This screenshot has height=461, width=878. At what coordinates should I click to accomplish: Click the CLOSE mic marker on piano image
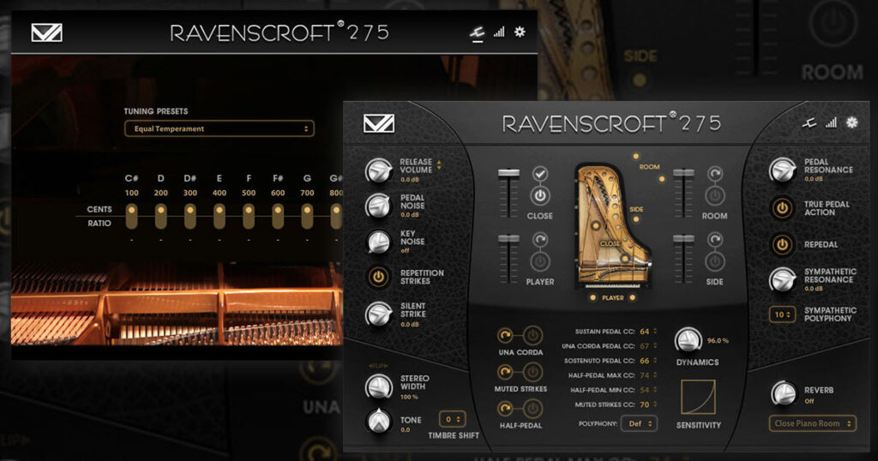pos(610,244)
